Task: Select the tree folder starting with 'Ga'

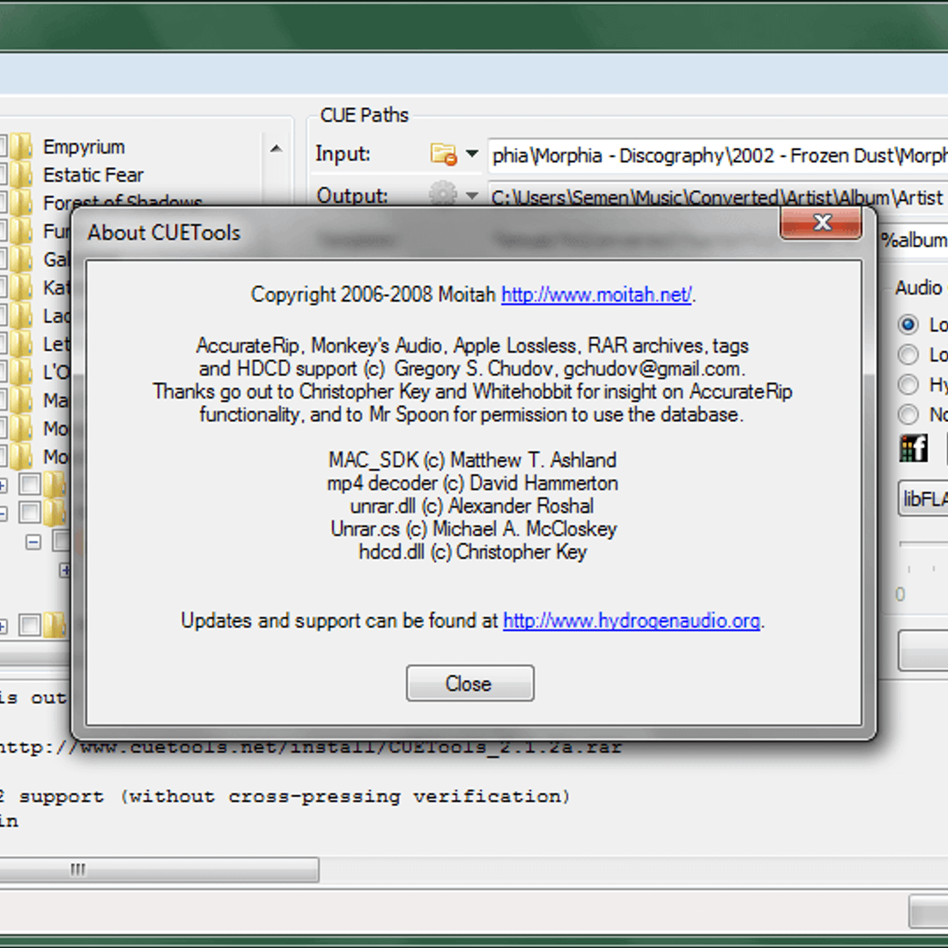Action: (56, 260)
